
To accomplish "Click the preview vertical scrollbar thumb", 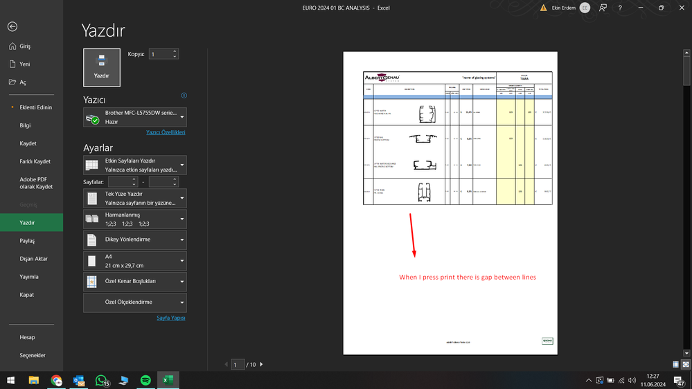I will [686, 71].
